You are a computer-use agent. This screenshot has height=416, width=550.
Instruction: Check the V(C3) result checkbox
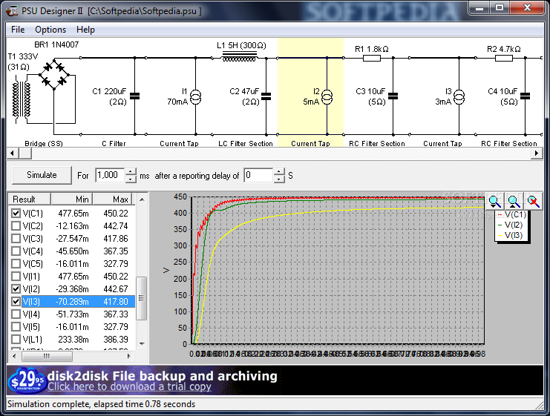(x=16, y=238)
